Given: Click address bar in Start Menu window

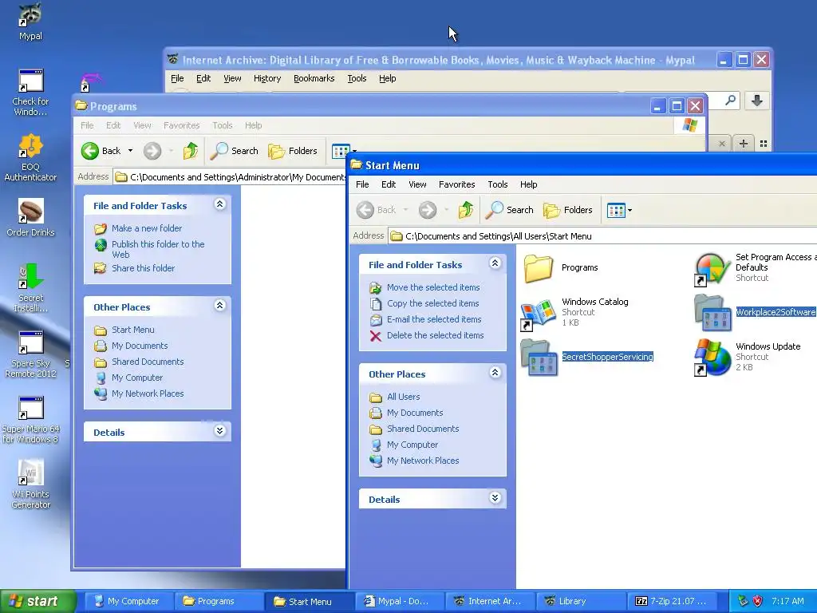Looking at the screenshot, I should pos(603,236).
